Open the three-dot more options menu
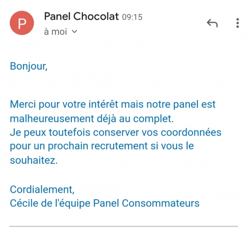The image size is (251, 232). point(237,23)
